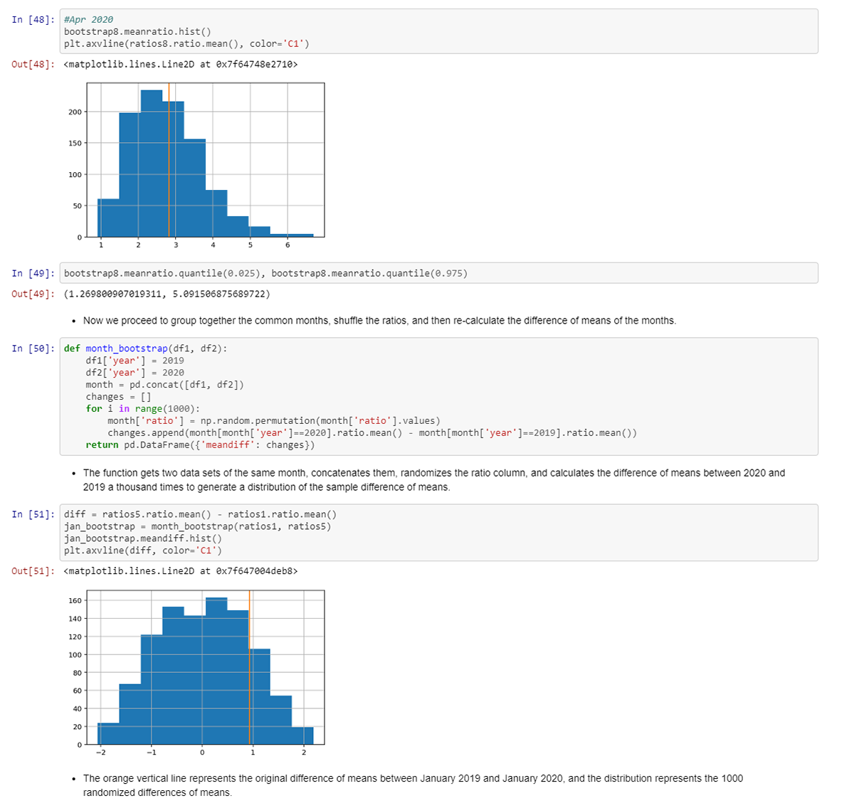Click the jan_bootstrap meandiff histogram plot
Image resolution: width=854 pixels, height=803 pixels.
[x=195, y=674]
